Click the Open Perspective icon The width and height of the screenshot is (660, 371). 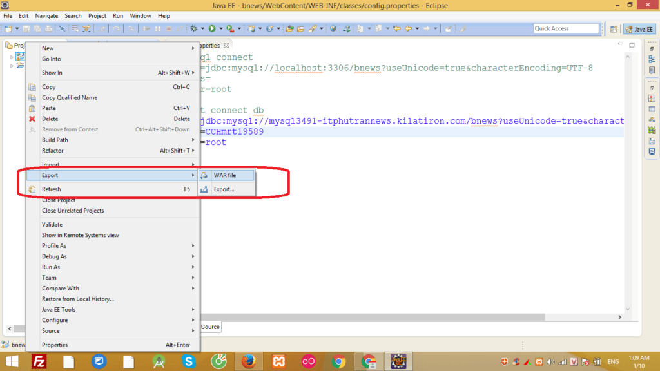click(614, 29)
